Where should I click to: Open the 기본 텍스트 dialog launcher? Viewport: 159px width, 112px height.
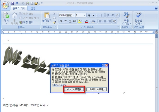coord(118,27)
